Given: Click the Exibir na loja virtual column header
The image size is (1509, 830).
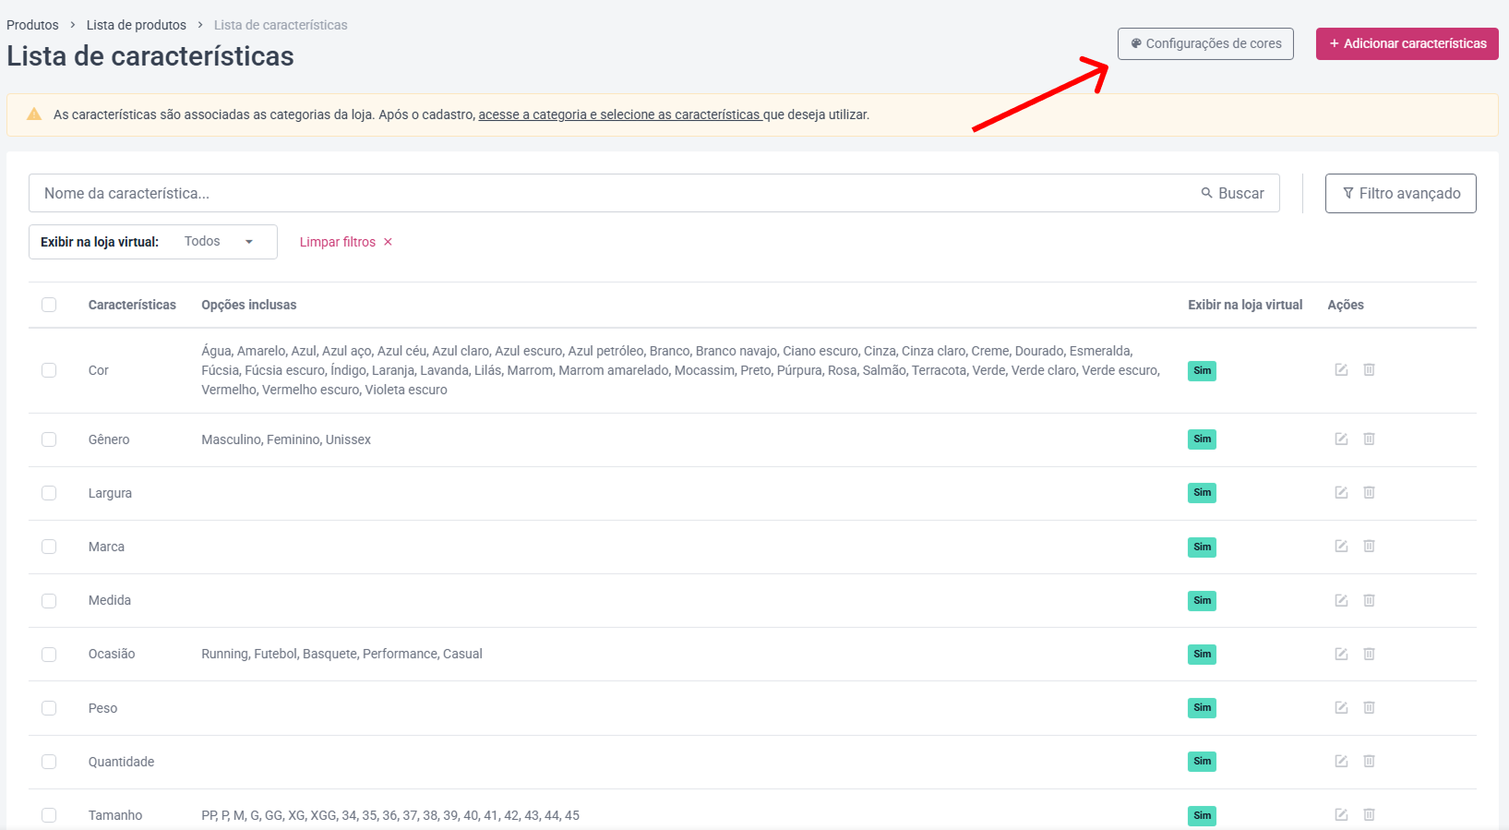Looking at the screenshot, I should tap(1245, 305).
